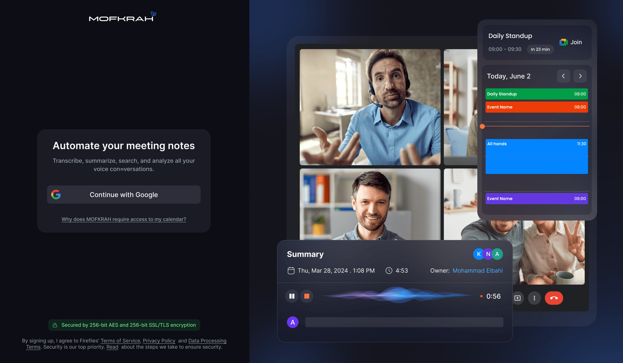Open calendar access explanation link
This screenshot has height=363, width=623.
tap(124, 219)
